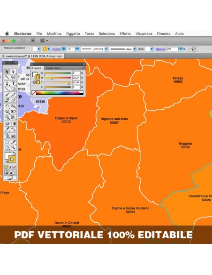Select the Perspective Grid tool
This screenshot has width=212, height=275.
[13, 117]
